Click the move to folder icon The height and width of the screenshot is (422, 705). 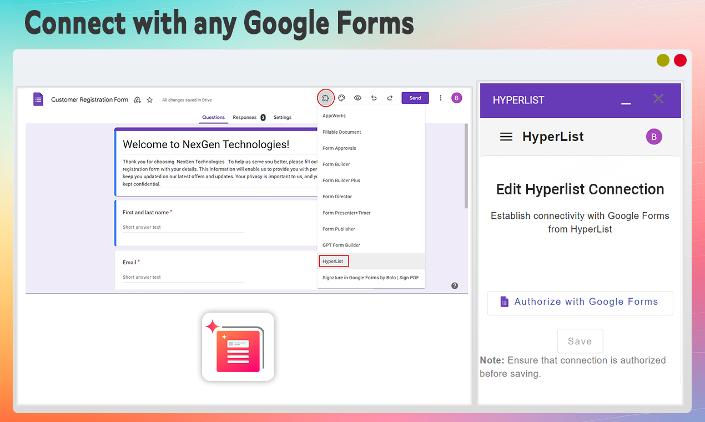(x=138, y=100)
